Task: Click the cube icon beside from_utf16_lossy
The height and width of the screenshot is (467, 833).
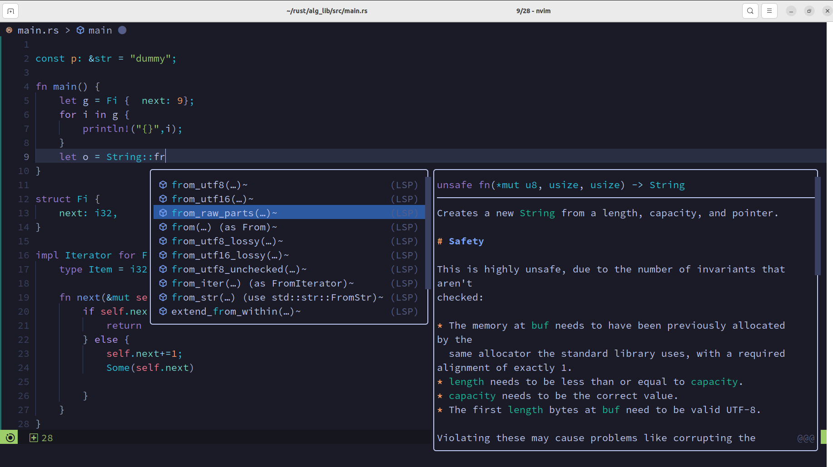Action: point(163,255)
